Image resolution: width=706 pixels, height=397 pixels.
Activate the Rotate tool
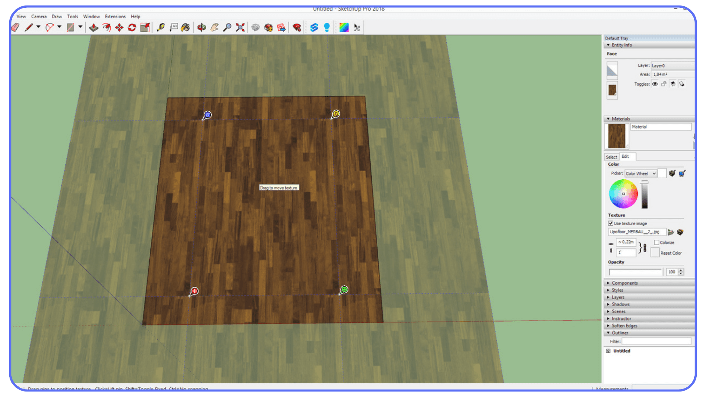[131, 27]
